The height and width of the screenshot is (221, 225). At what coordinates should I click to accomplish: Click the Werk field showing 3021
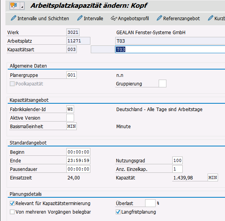73,32
